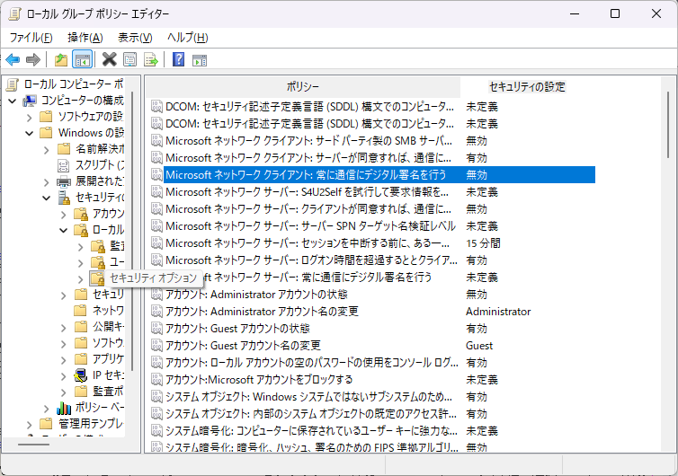Click the Export List toolbar icon
This screenshot has width=678, height=476.
(152, 60)
